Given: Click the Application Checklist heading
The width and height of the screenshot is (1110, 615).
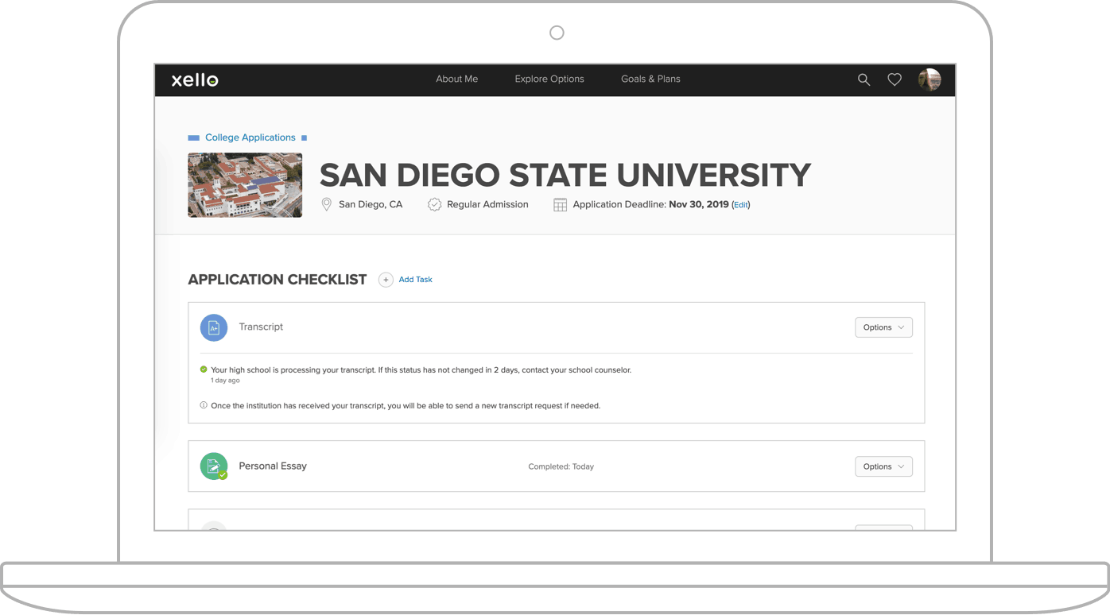Looking at the screenshot, I should (277, 280).
